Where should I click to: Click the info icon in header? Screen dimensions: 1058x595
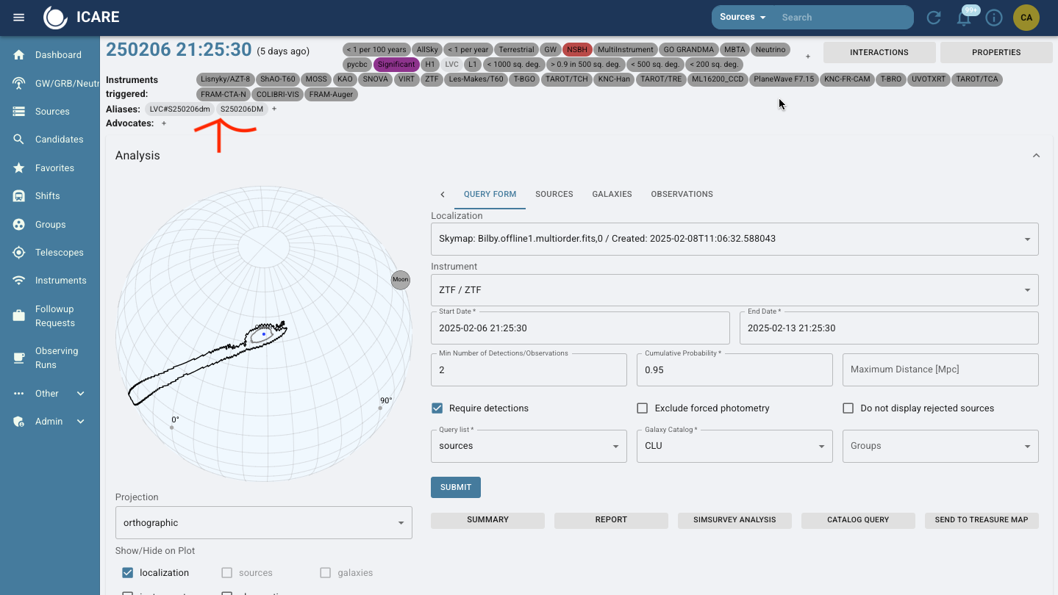coord(994,18)
